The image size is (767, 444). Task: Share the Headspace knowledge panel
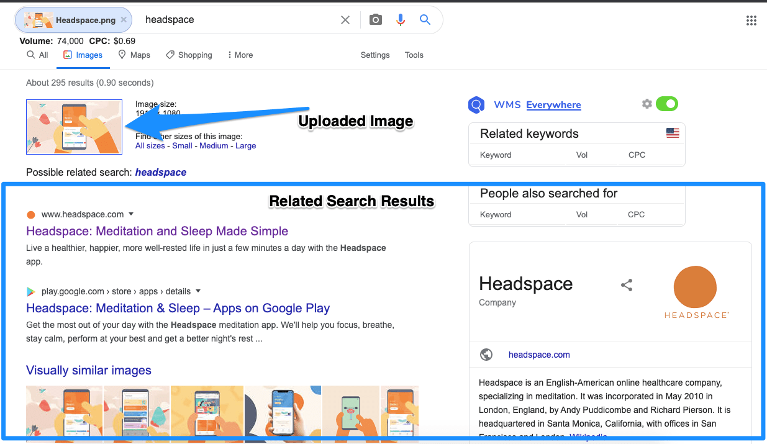pyautogui.click(x=627, y=285)
